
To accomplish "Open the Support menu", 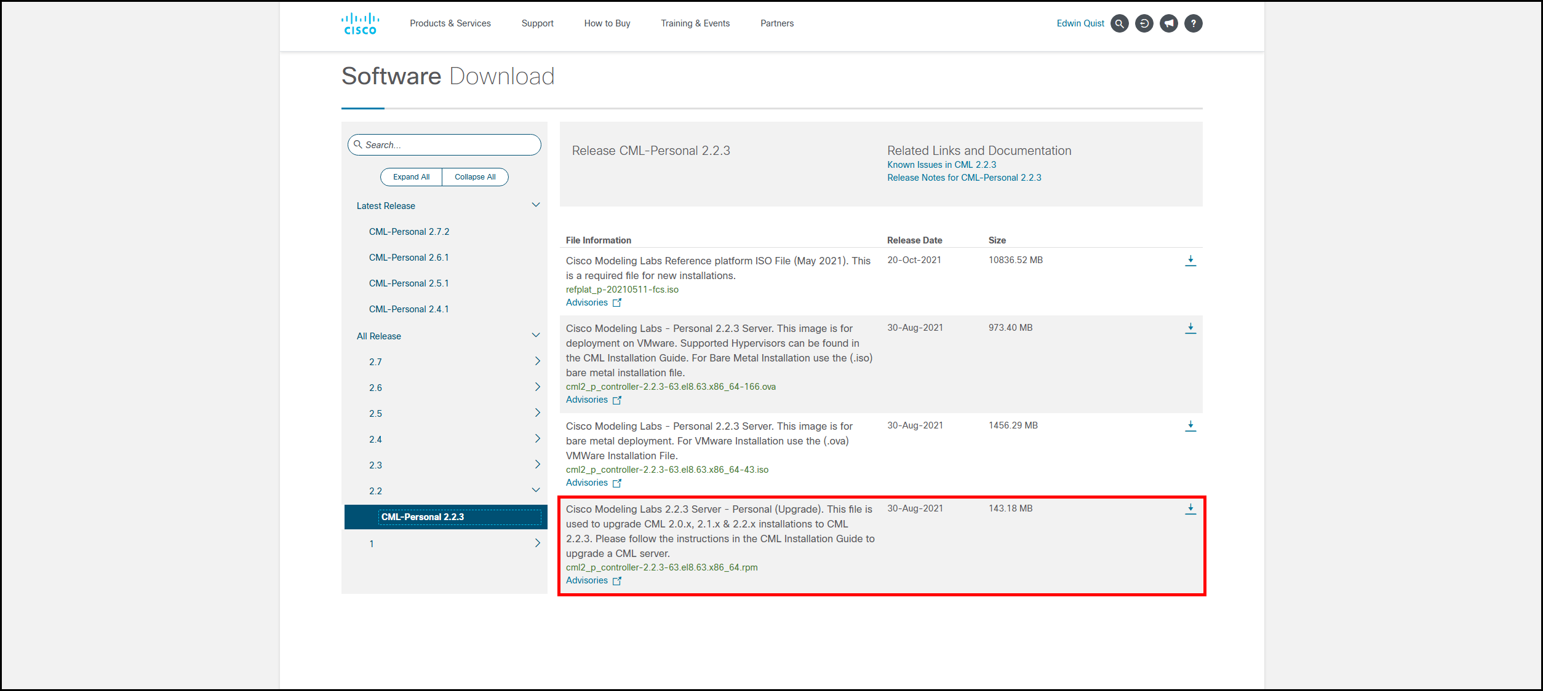I will [x=538, y=23].
